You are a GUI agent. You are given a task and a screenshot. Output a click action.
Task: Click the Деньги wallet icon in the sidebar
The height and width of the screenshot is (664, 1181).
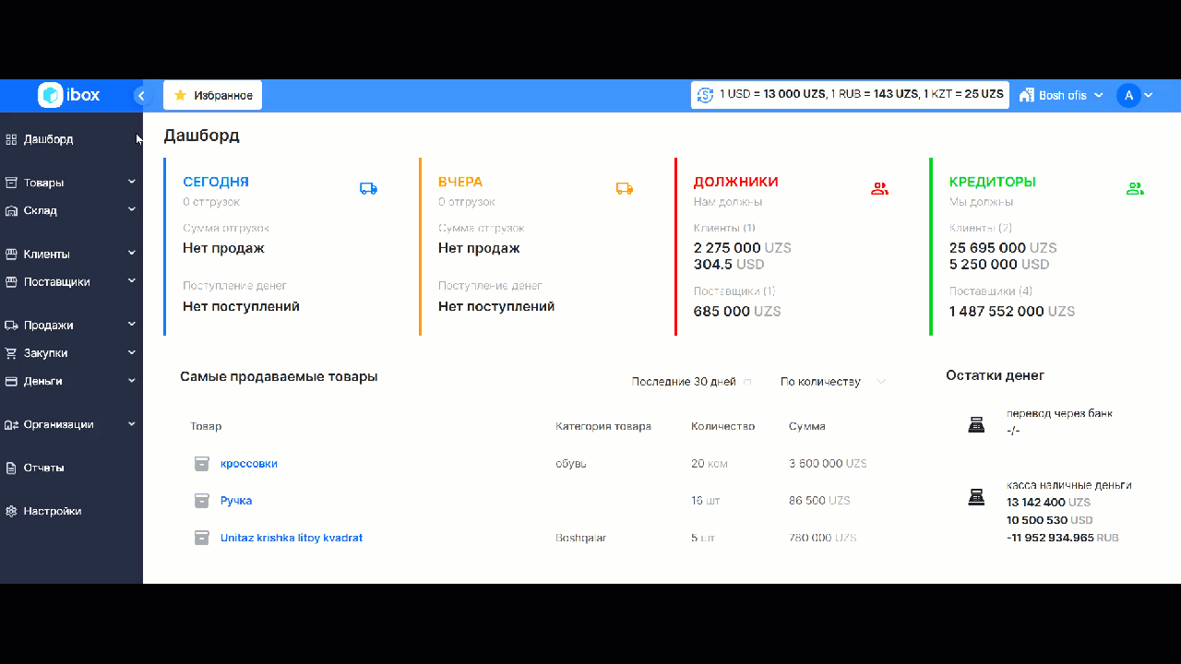click(x=11, y=381)
